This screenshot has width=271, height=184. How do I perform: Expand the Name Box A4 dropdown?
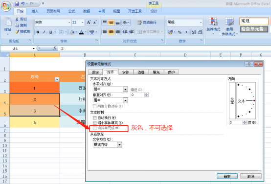tap(34, 48)
